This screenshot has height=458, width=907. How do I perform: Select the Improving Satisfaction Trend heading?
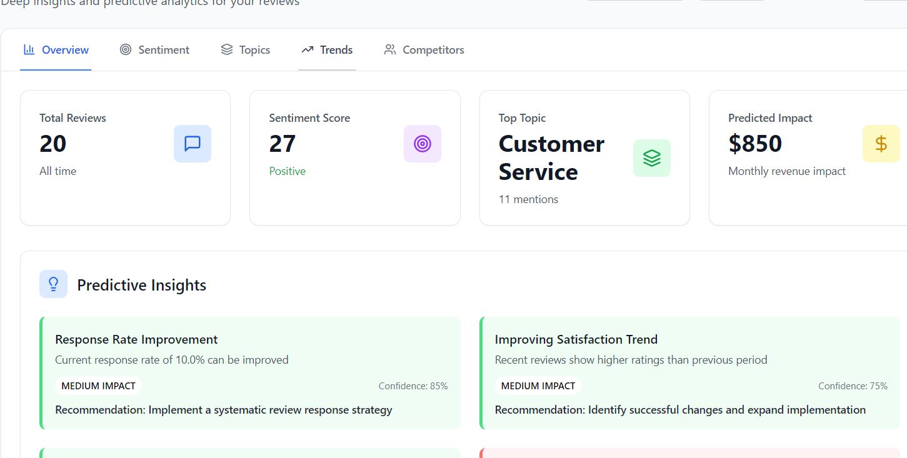(x=576, y=339)
